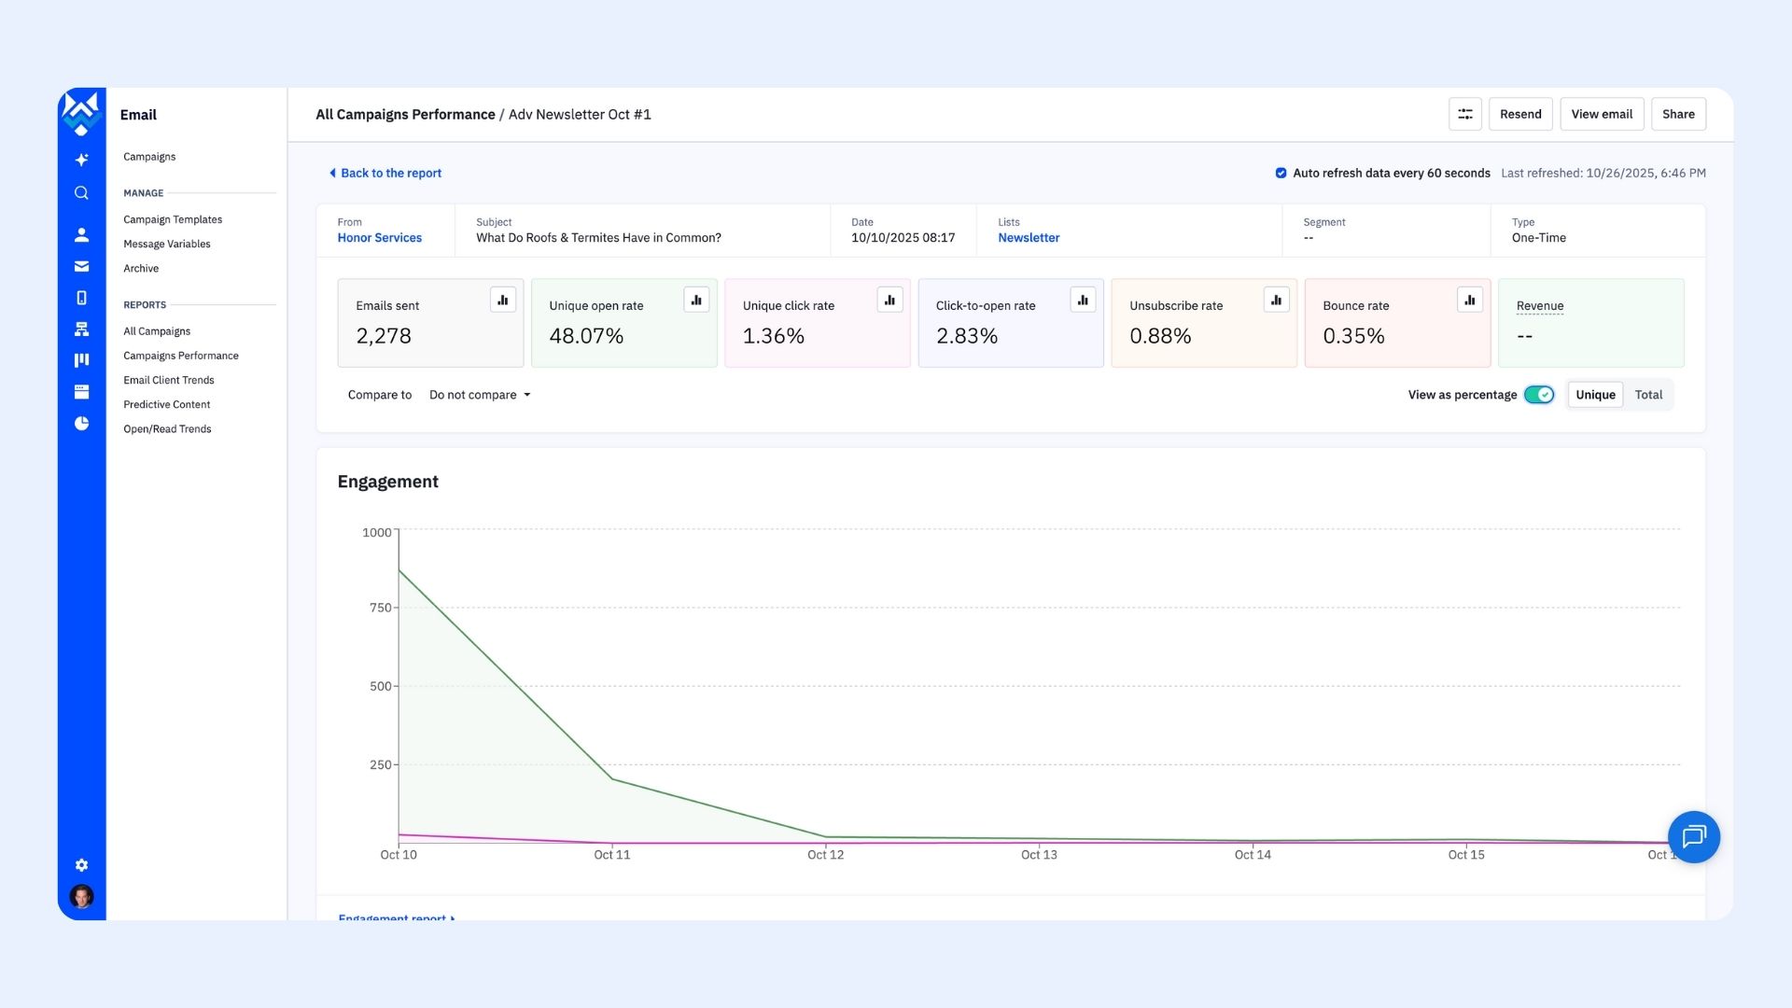The image size is (1792, 1008).
Task: Open the Automations flowchart icon
Action: [81, 329]
